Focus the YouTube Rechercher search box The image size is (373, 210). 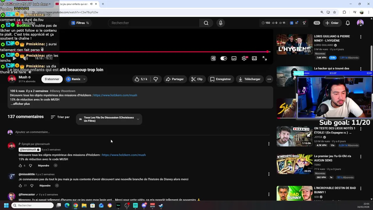[x=154, y=23]
